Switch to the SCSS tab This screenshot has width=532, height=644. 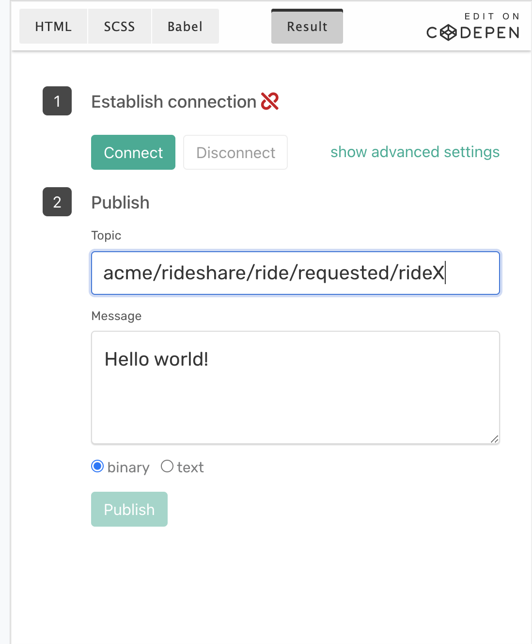click(119, 26)
